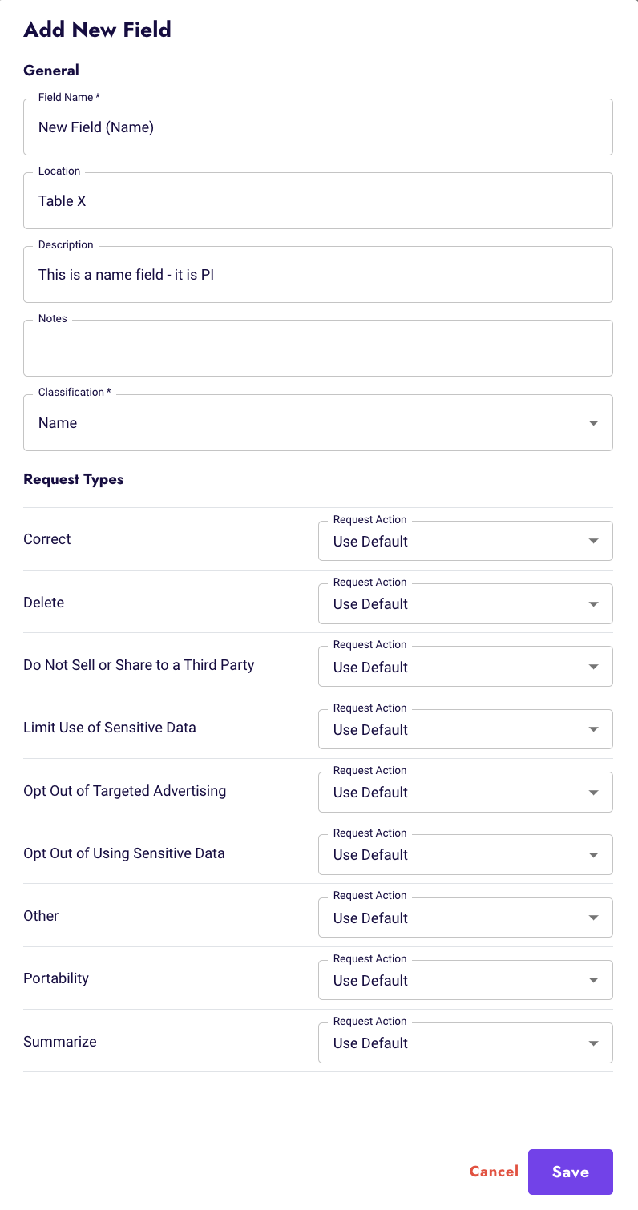Click the Location field containing Table X
Screen dimensions: 638x1210
318,200
